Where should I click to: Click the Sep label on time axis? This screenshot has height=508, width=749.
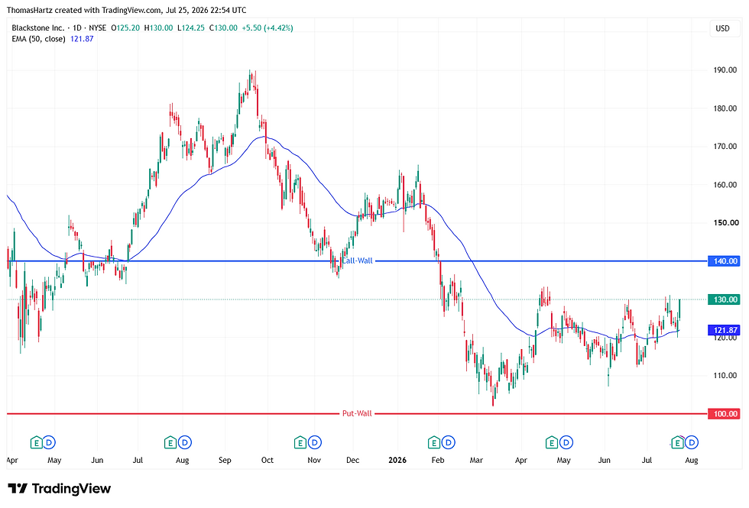tap(225, 460)
